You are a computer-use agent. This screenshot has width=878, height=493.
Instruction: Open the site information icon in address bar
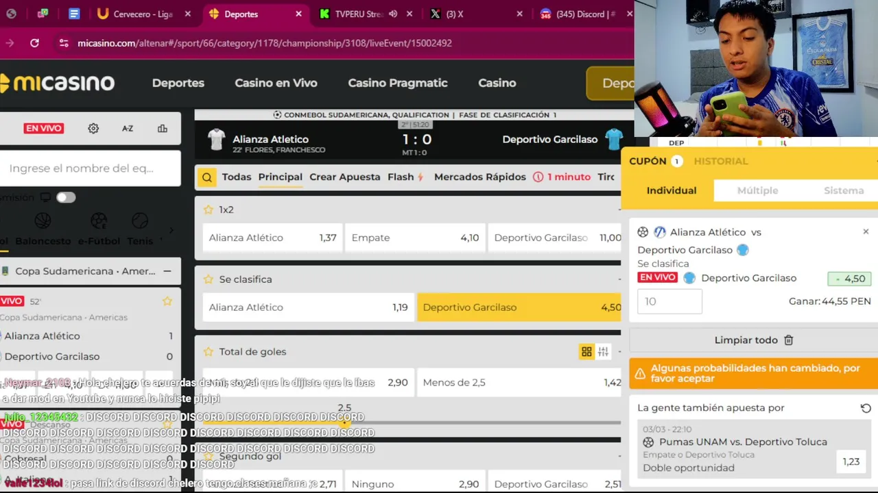(64, 42)
